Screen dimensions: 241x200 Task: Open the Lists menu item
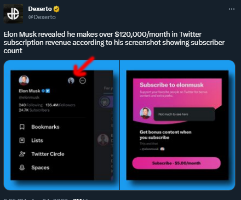[x=37, y=140]
